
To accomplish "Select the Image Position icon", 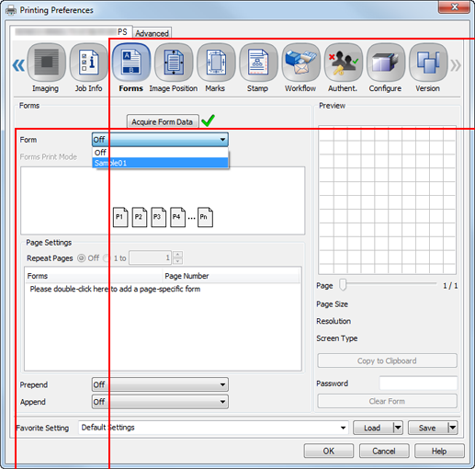I will pos(174,63).
